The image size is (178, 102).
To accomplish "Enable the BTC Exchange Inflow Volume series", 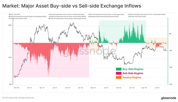I will pyautogui.click(x=67, y=15).
